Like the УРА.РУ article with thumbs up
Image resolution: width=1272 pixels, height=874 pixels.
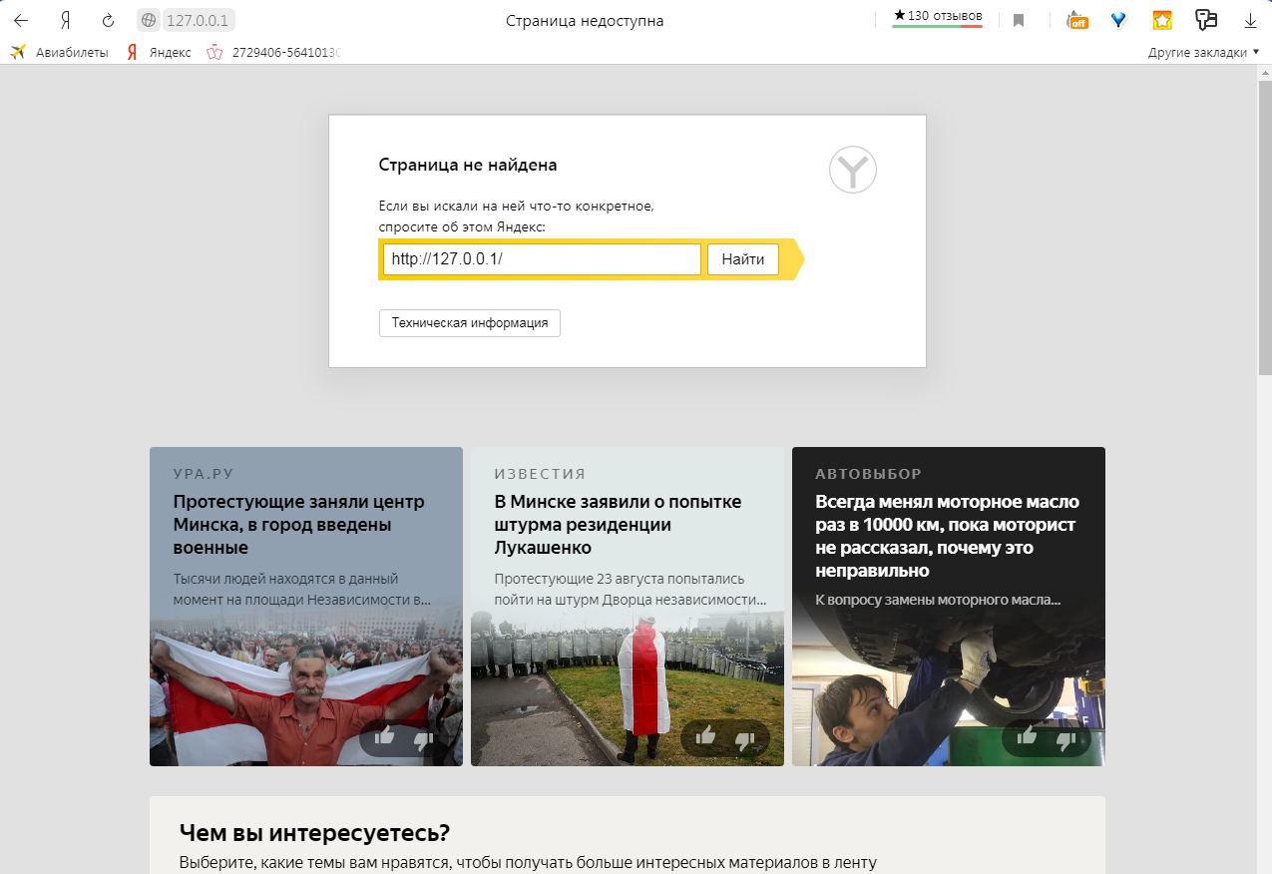[384, 737]
